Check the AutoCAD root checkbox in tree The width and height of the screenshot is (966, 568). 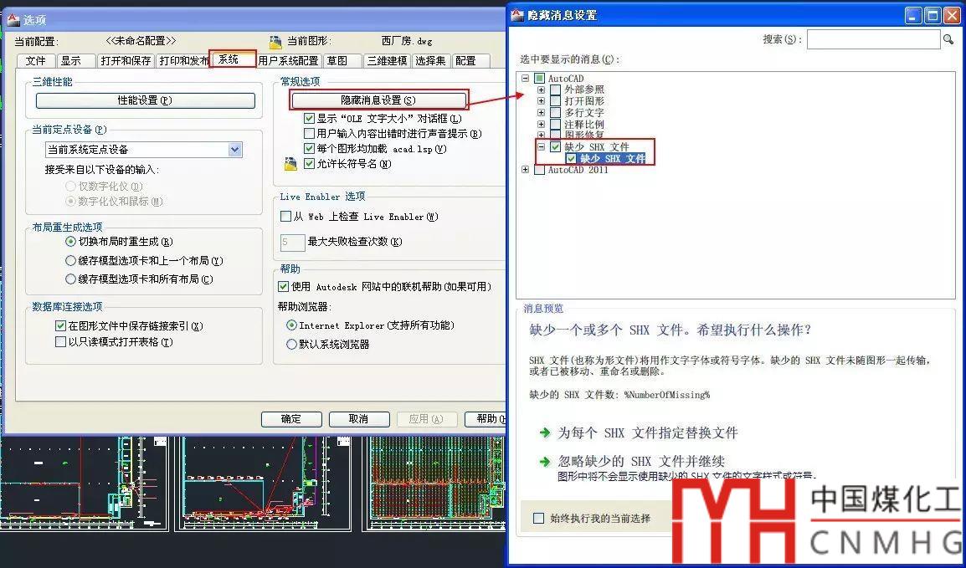(x=540, y=78)
